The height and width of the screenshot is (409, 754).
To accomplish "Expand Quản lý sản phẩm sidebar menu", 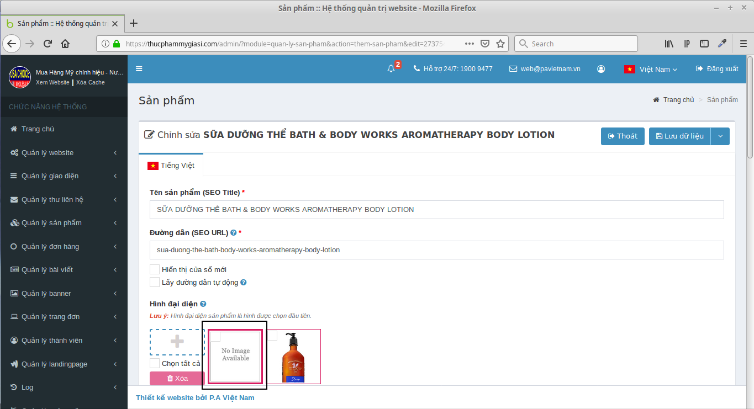I will [x=64, y=223].
